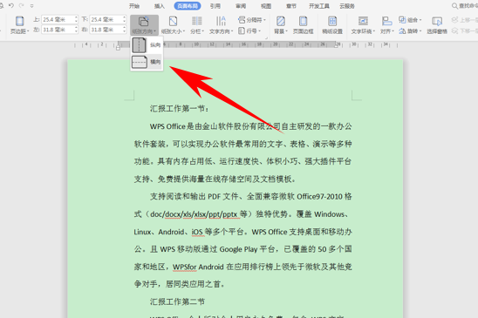Switch to the 插入 tab

pyautogui.click(x=160, y=6)
